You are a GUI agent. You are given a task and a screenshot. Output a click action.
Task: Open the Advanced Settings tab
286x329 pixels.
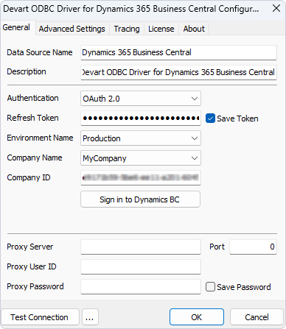coord(72,29)
